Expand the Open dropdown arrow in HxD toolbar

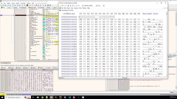[64, 5]
